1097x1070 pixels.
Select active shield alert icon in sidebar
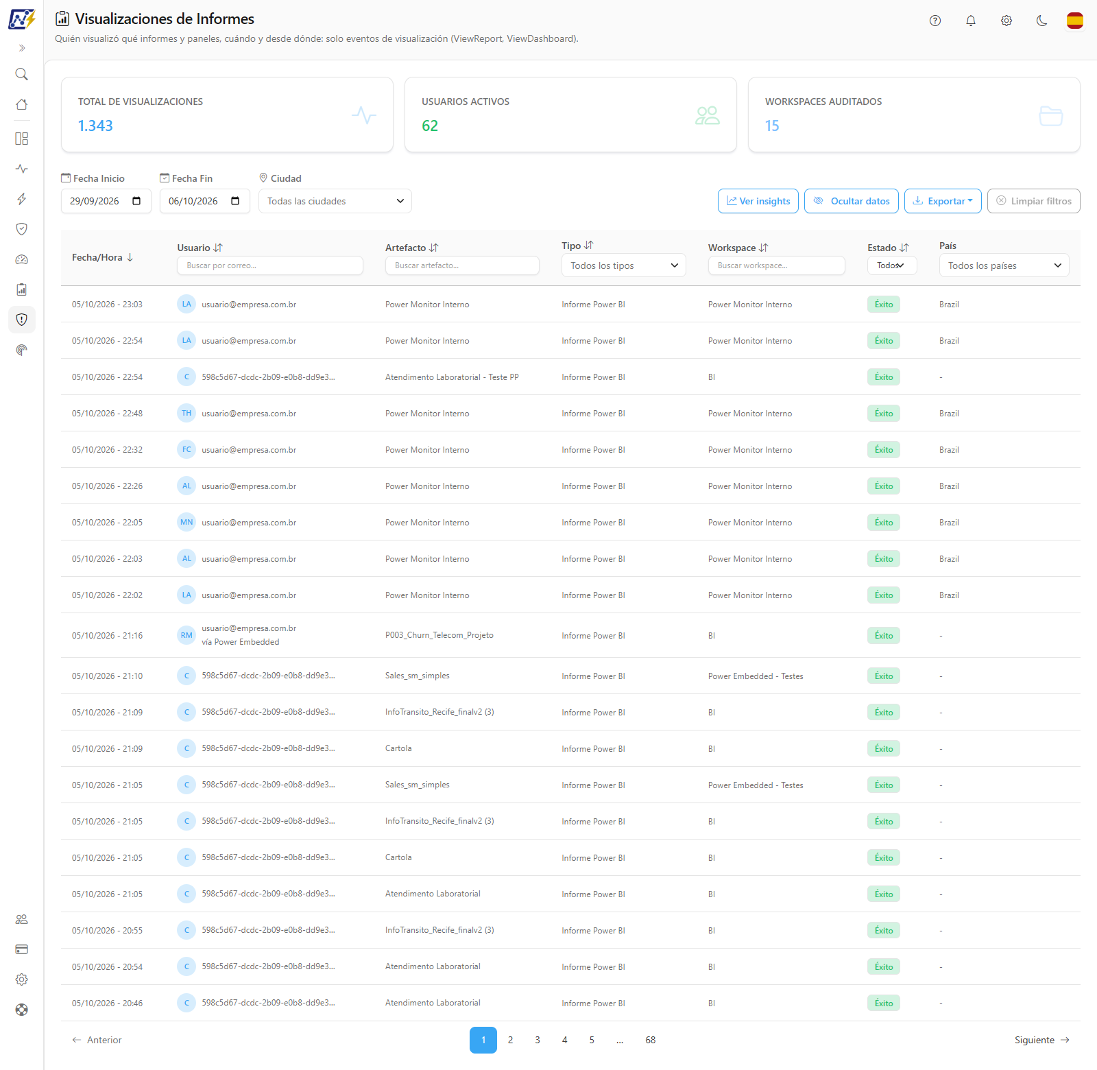point(22,320)
